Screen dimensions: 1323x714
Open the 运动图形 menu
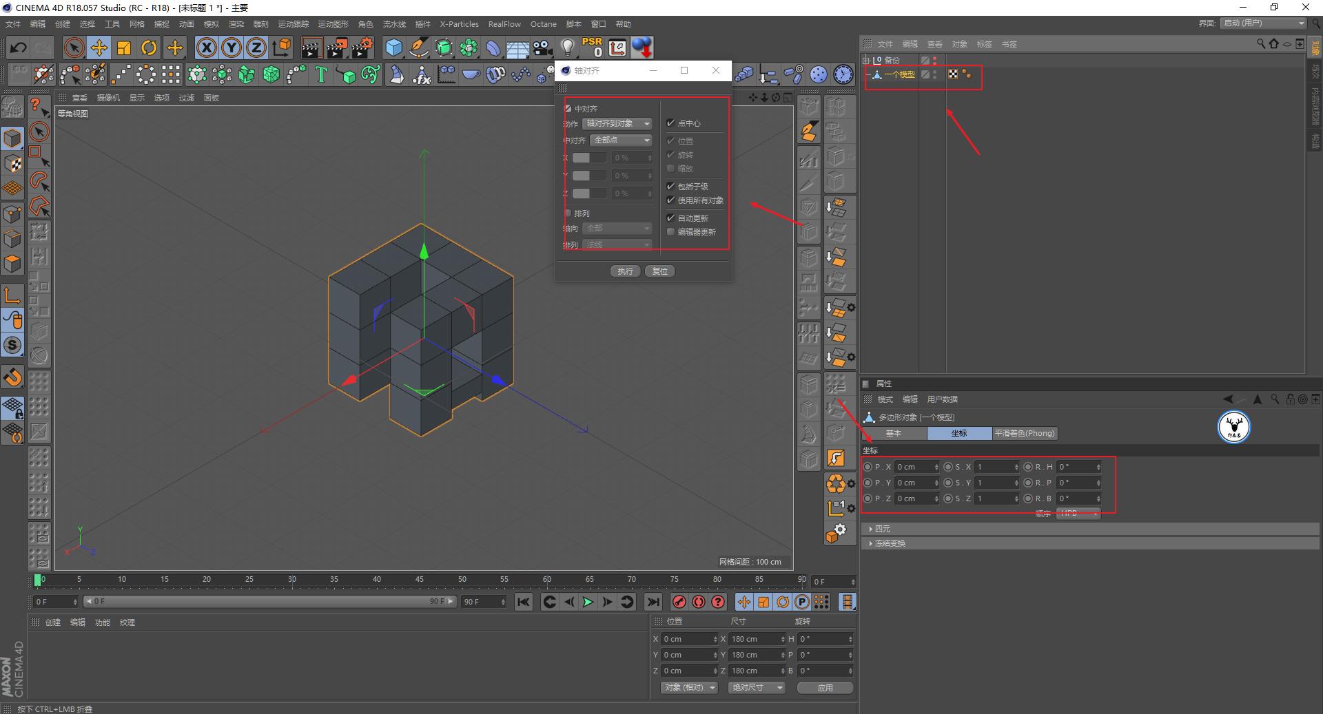[x=333, y=24]
